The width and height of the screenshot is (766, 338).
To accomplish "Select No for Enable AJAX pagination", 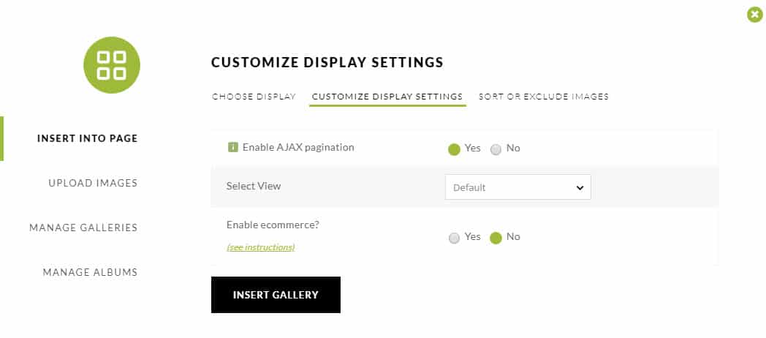I will (x=496, y=149).
